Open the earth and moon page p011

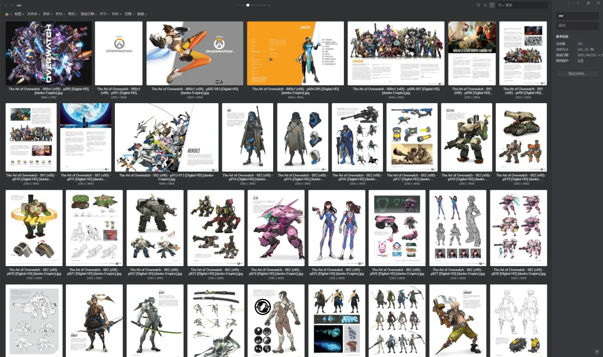pyautogui.click(x=86, y=138)
